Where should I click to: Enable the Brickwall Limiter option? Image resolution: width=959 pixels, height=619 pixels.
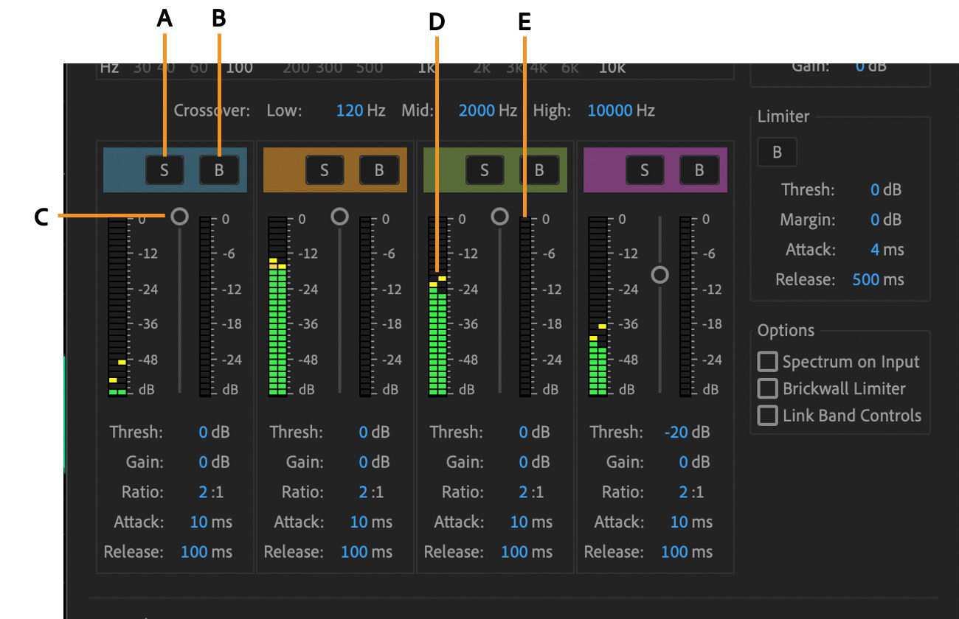pos(767,388)
